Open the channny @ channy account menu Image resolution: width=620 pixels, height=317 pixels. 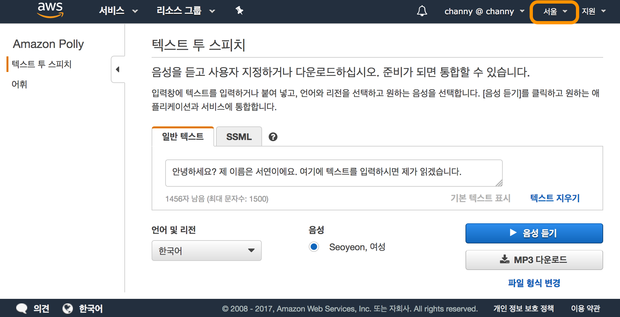click(484, 11)
